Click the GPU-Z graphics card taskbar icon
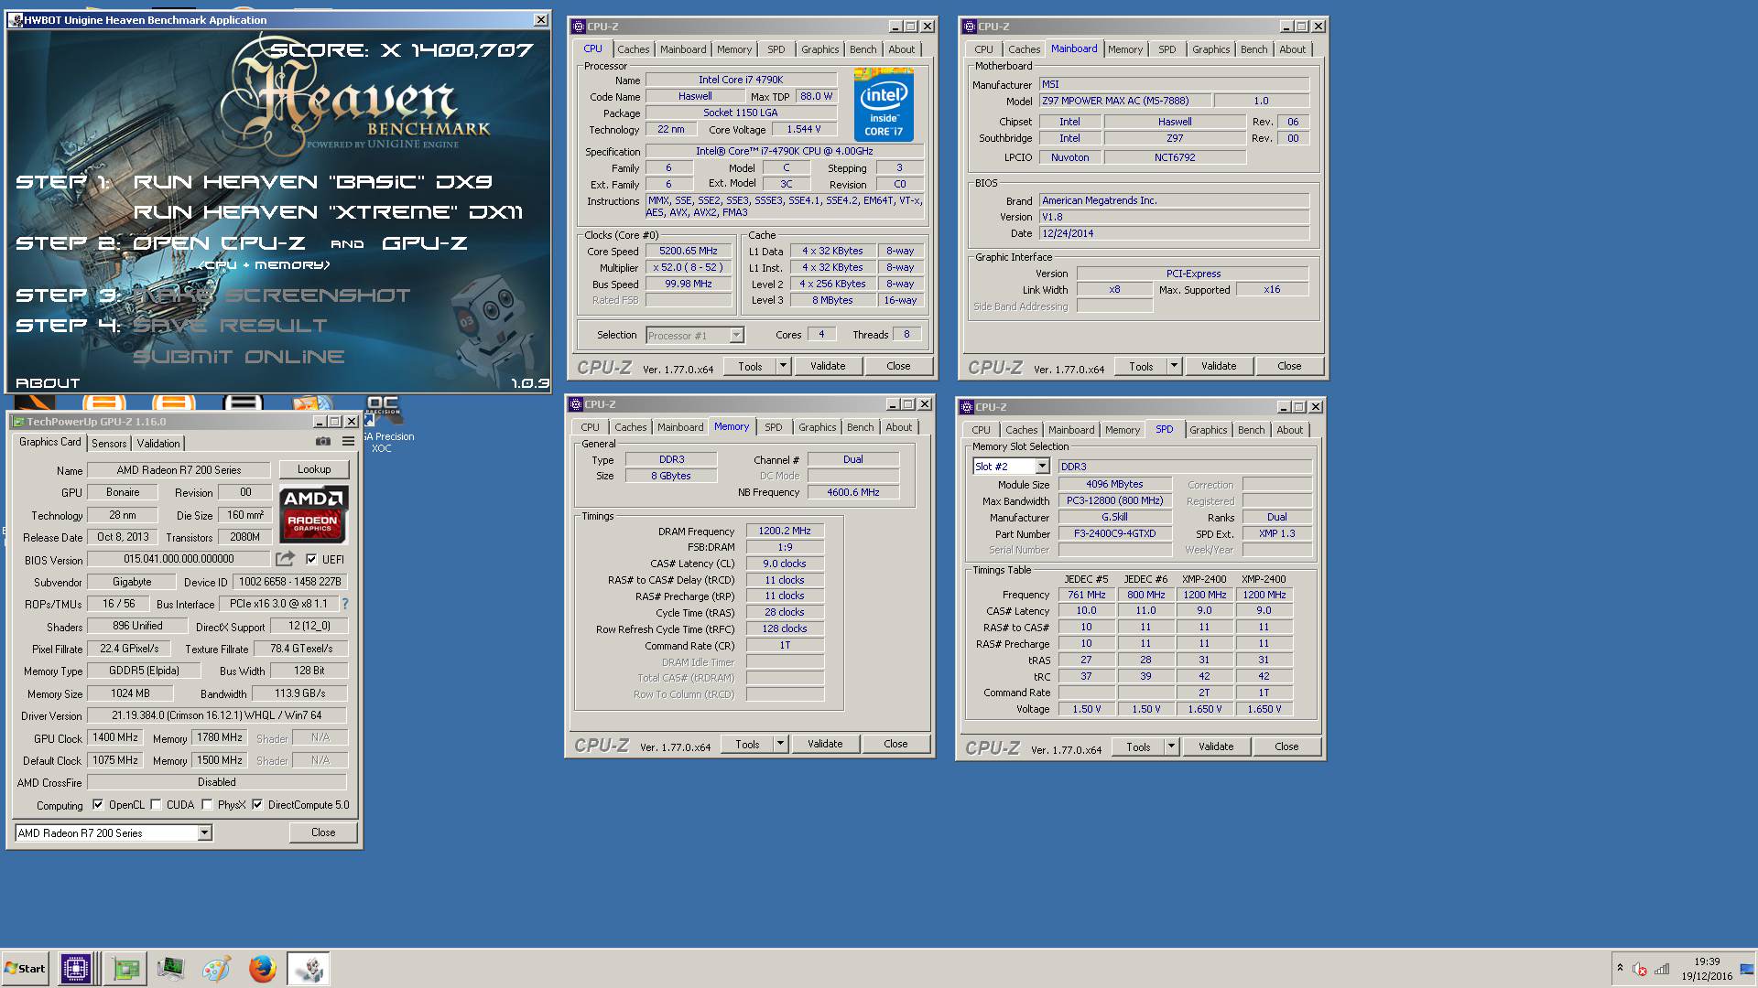Image resolution: width=1758 pixels, height=988 pixels. click(x=125, y=969)
